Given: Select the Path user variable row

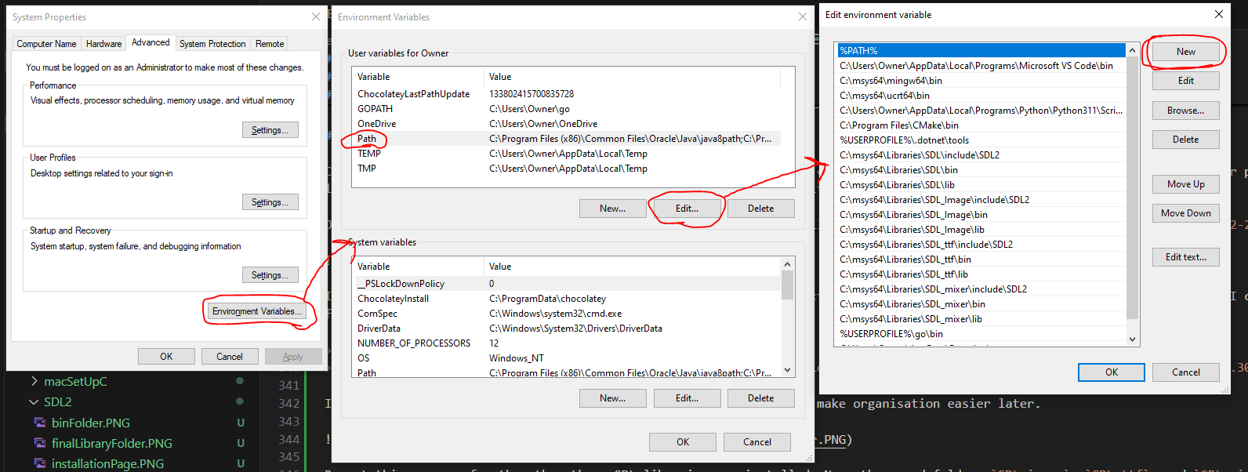Looking at the screenshot, I should click(367, 139).
